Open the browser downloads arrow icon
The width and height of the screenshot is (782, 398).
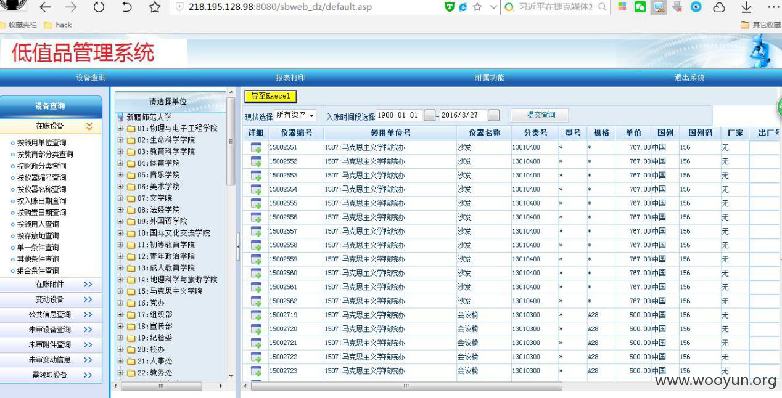(746, 7)
